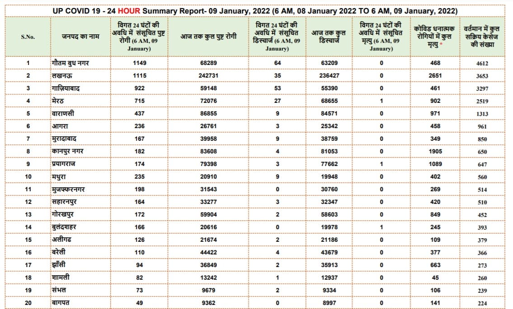Click कानपुर नगर total deaths value 1905
The height and width of the screenshot is (309, 513).
coord(435,152)
